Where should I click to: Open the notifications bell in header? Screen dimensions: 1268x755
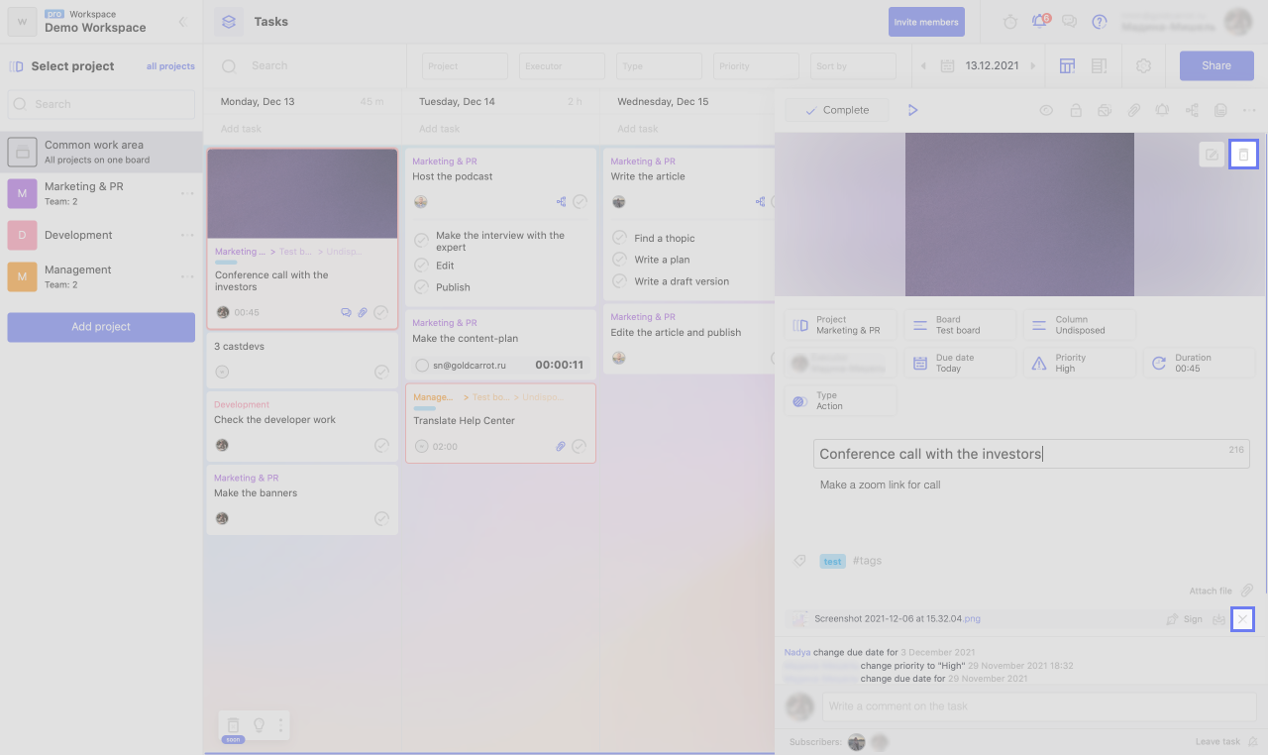(x=1039, y=22)
